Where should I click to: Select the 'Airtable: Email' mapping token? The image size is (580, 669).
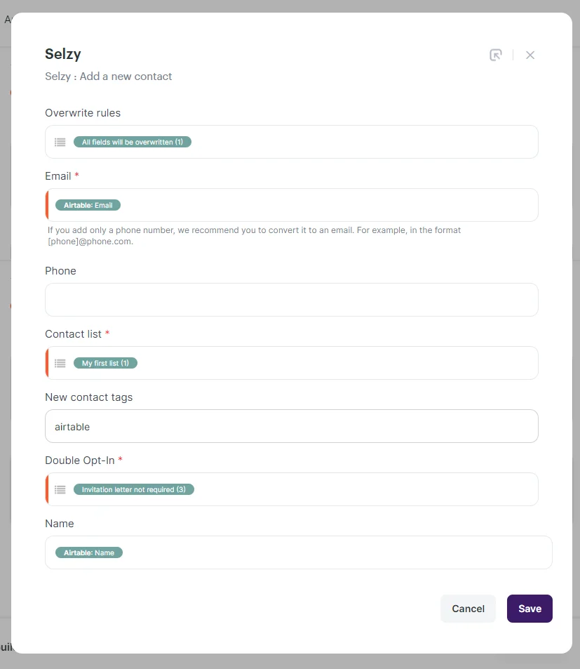click(88, 205)
